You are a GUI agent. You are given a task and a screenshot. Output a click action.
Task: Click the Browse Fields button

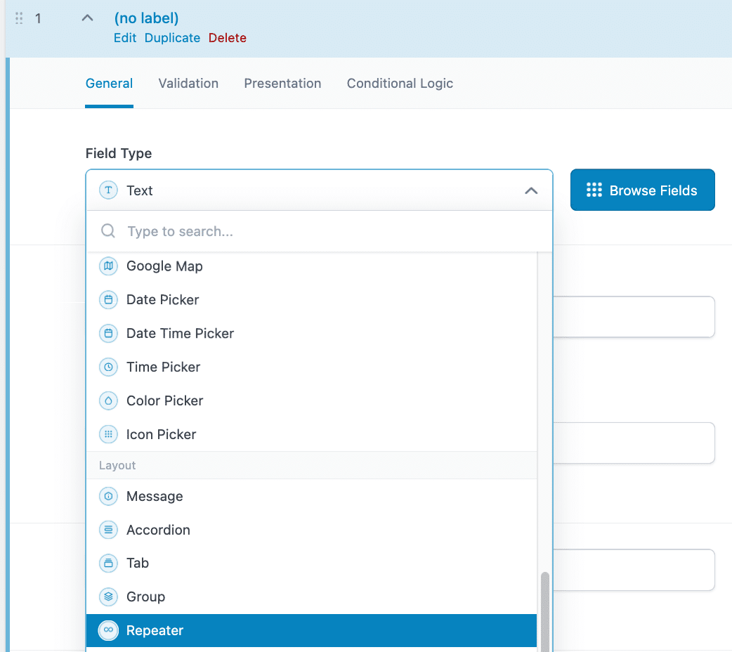[642, 190]
